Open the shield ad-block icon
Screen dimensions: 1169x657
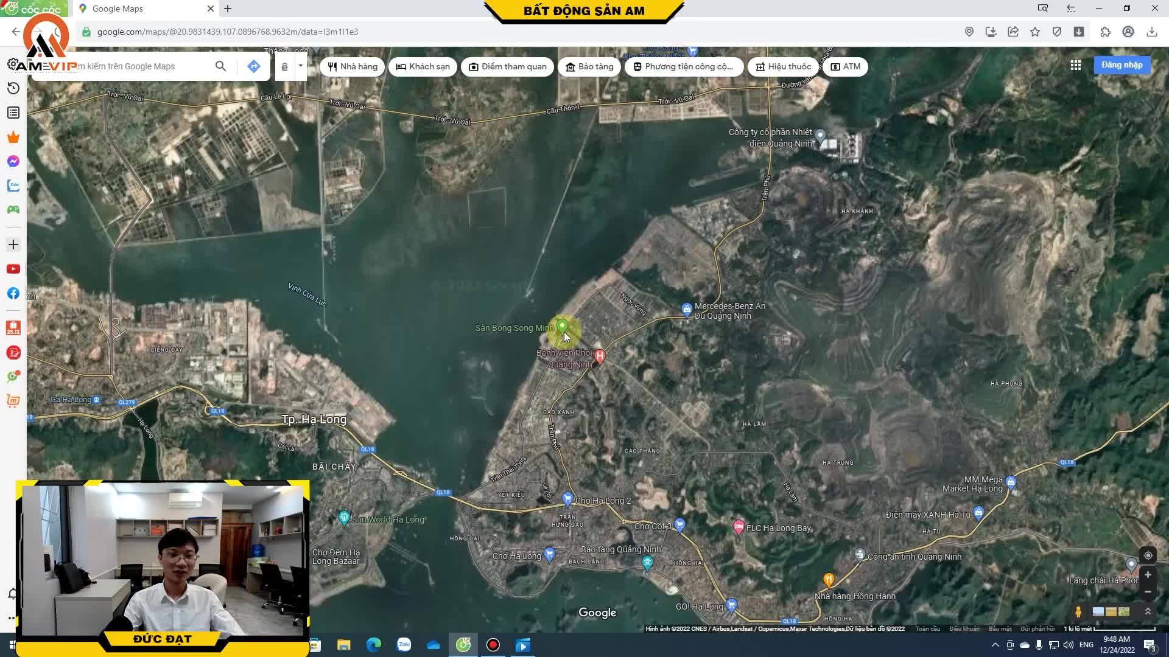[x=1057, y=32]
